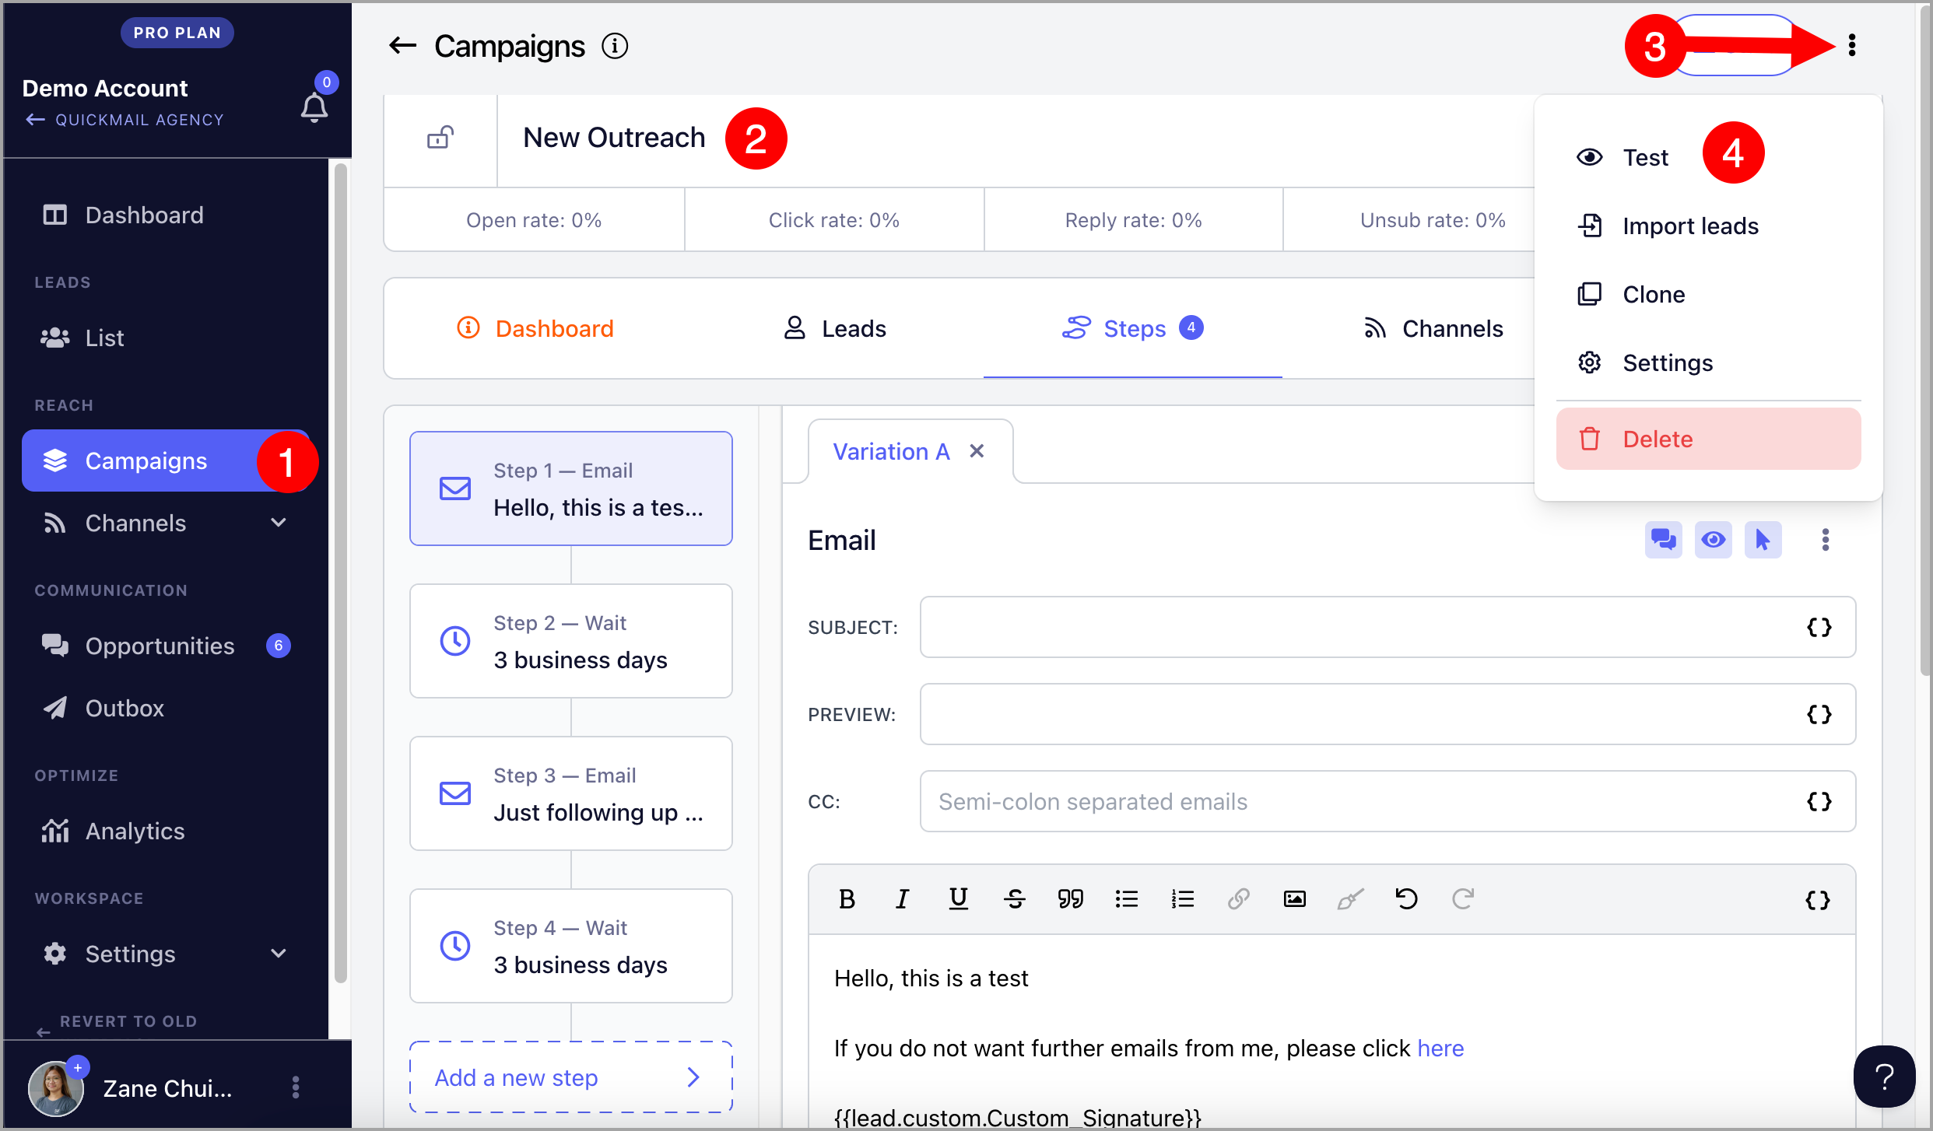The height and width of the screenshot is (1131, 1933).
Task: Undo the last edit
Action: [x=1407, y=899]
